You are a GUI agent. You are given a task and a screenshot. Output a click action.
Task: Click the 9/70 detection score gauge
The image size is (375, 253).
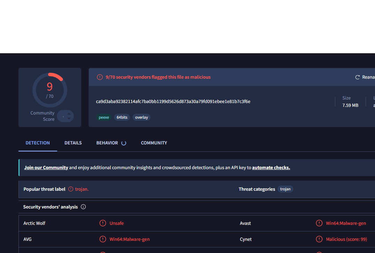(50, 90)
